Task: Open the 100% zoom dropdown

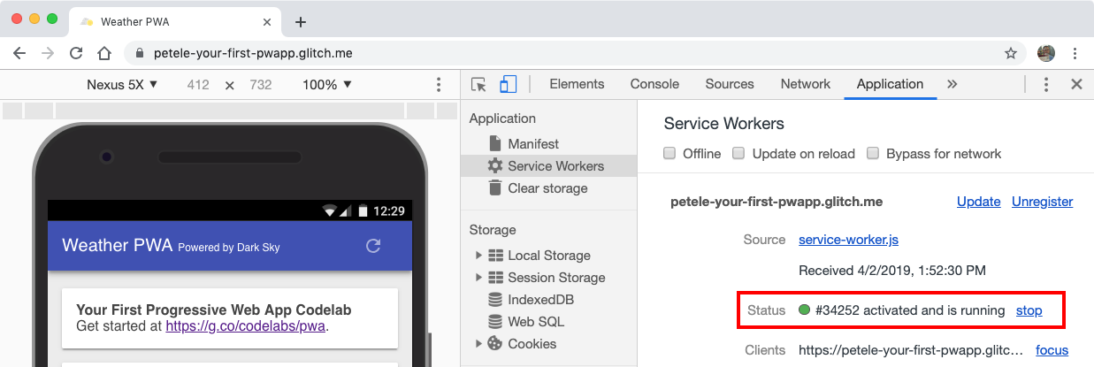Action: tap(327, 85)
